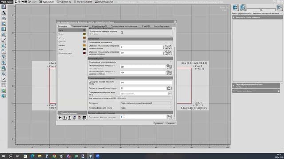Toggle the use specified filtration velocity checkbox
Viewport: 284px width, 159px height.
122,33
